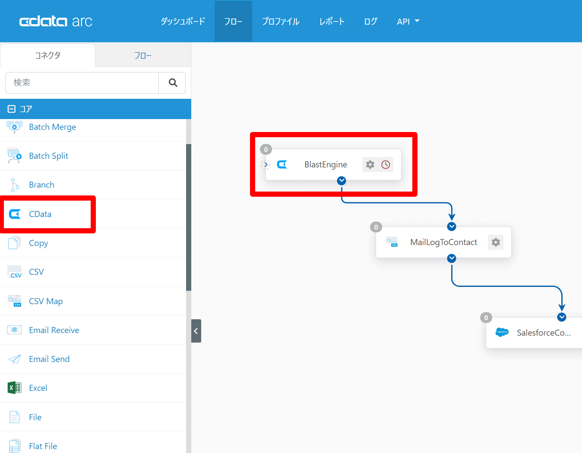Select the CSV Map connector icon
This screenshot has height=453, width=582.
coord(14,301)
